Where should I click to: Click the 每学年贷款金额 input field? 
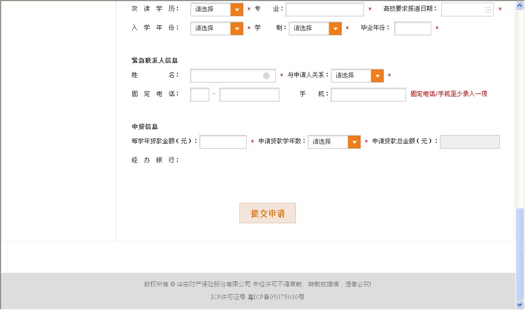[223, 142]
